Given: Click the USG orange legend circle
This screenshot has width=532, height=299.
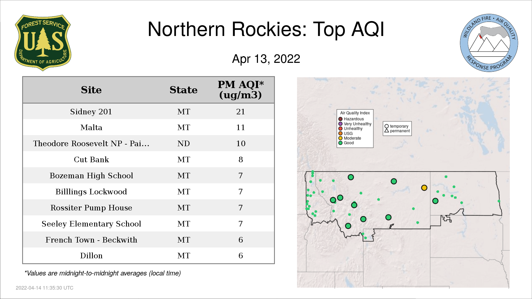Looking at the screenshot, I should pos(341,133).
